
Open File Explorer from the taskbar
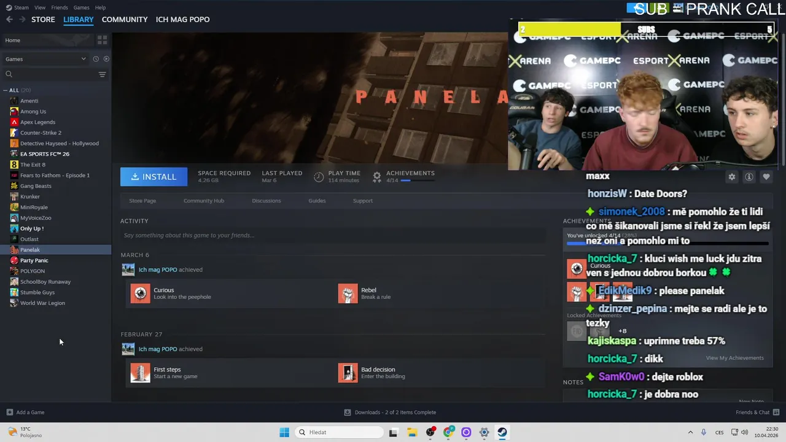[411, 432]
